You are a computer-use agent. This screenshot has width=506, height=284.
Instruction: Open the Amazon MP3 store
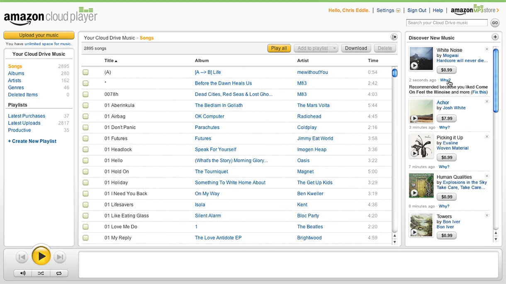[475, 10]
